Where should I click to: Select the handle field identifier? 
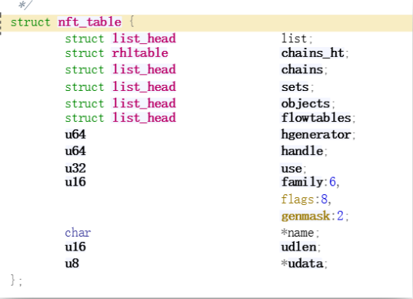pyautogui.click(x=302, y=151)
